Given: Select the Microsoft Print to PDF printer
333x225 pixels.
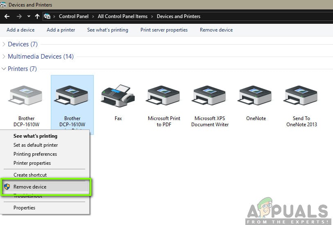Looking at the screenshot, I should 164,95.
